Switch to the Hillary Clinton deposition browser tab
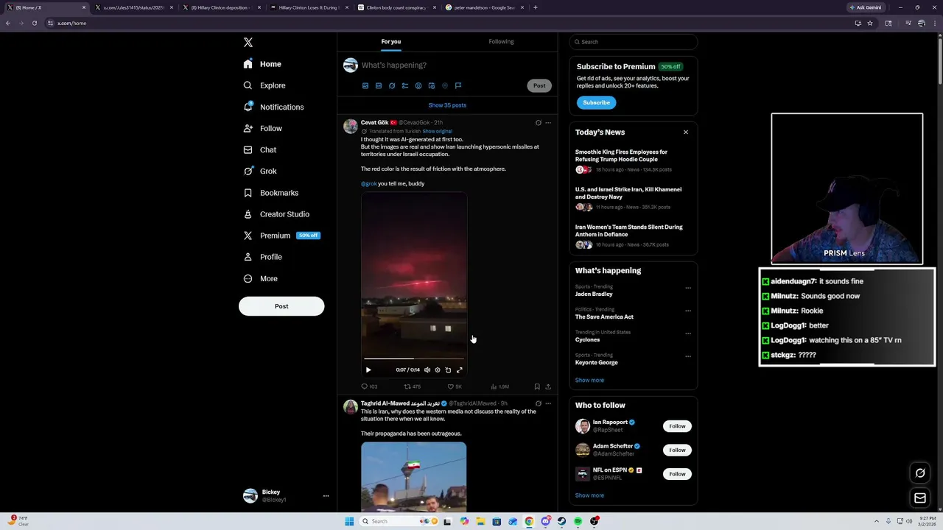Image resolution: width=943 pixels, height=530 pixels. click(220, 7)
